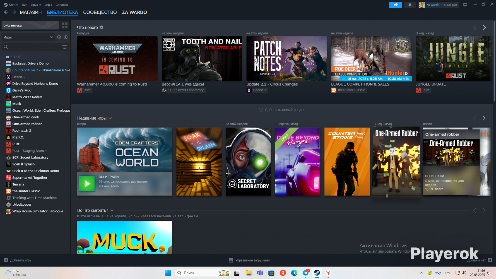Open the ZA WARDO profile tab
Viewport: 496px width, 279px height.
[x=134, y=12]
